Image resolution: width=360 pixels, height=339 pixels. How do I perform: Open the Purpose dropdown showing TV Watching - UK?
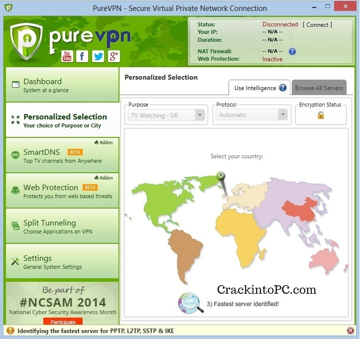click(166, 115)
